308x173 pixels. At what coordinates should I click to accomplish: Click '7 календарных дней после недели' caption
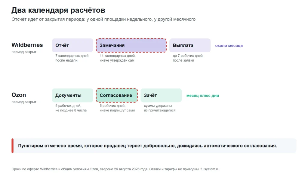[72, 58]
